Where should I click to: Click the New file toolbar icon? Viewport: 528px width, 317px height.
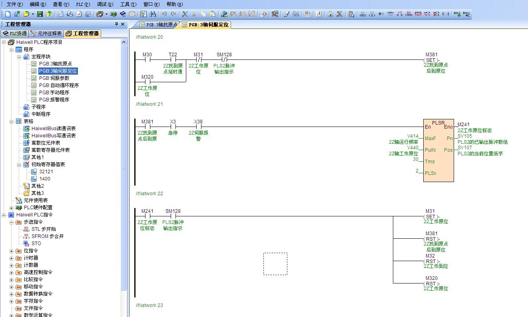8,14
